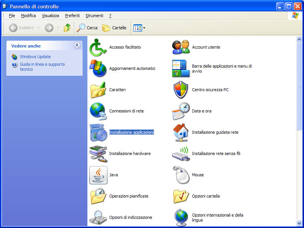The image size is (304, 228).
Task: Toggle the Cartelle folders pane button
Action: pos(114,28)
